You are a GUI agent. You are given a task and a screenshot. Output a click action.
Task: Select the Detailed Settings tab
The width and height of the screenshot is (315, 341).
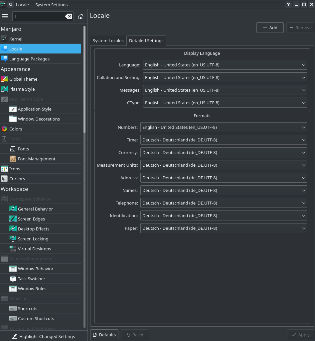(146, 41)
